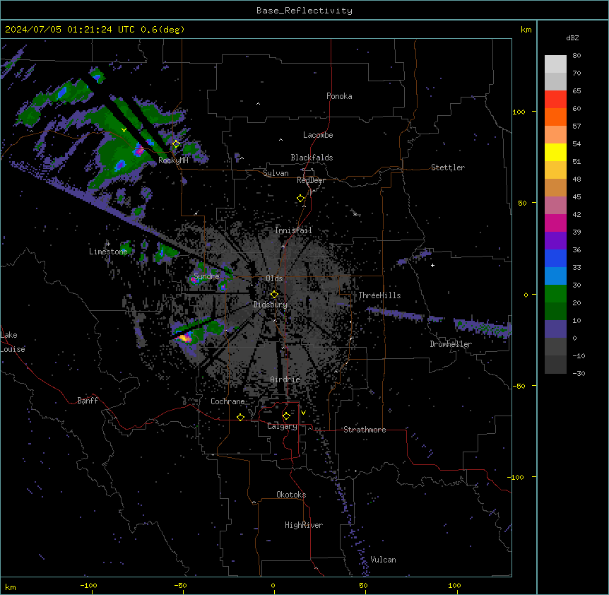609x595 pixels.
Task: Select the Limestone label
Action: click(108, 252)
